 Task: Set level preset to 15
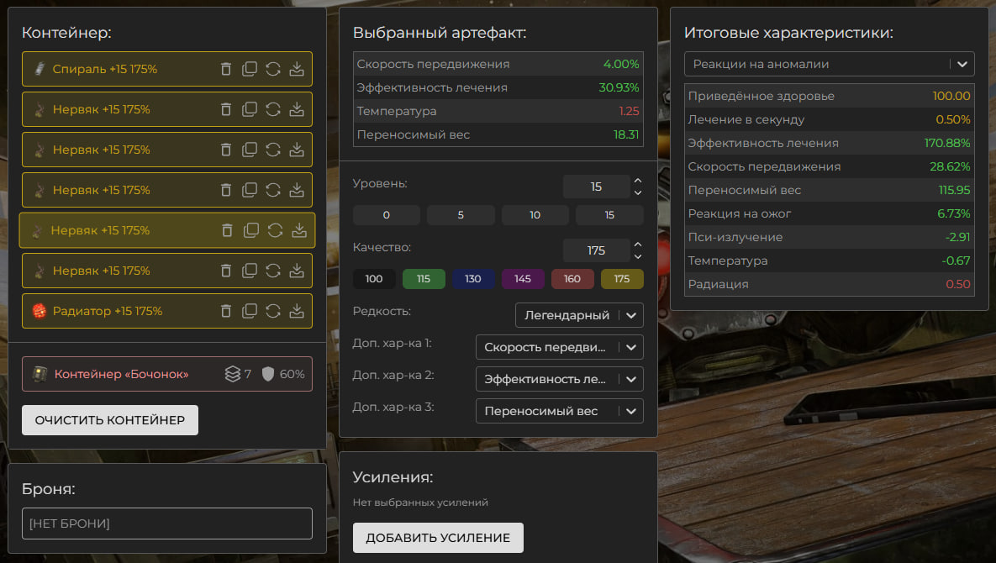click(x=609, y=214)
